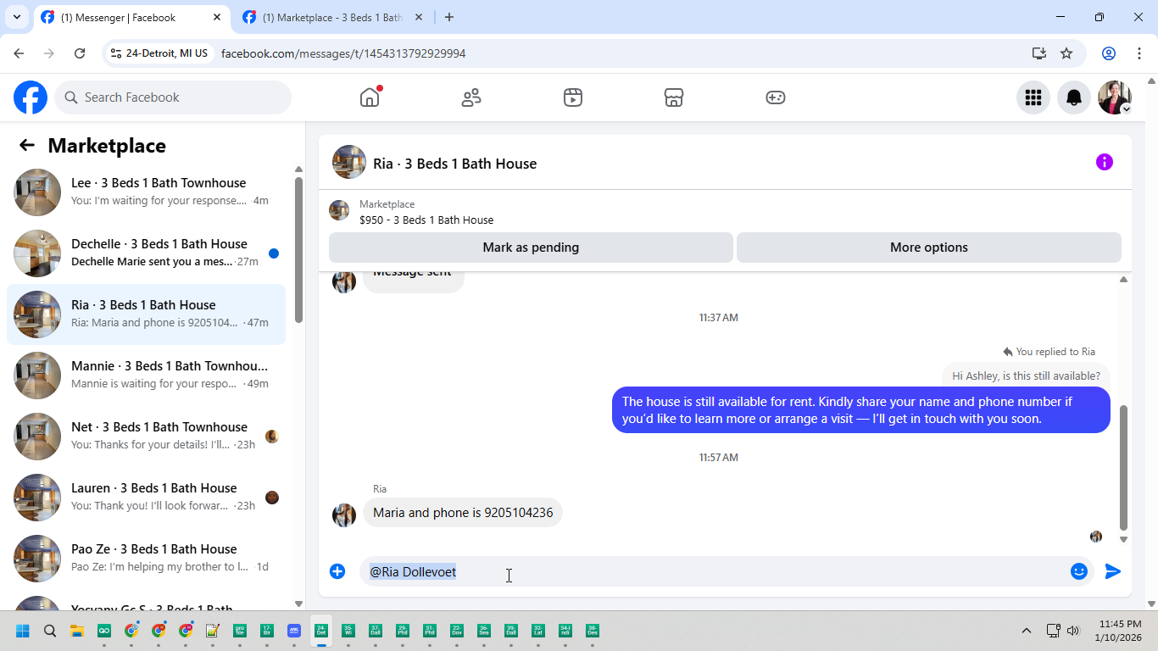Open volume control in tray

[1073, 631]
